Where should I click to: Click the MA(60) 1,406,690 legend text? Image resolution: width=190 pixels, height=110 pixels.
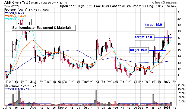coord(18,89)
